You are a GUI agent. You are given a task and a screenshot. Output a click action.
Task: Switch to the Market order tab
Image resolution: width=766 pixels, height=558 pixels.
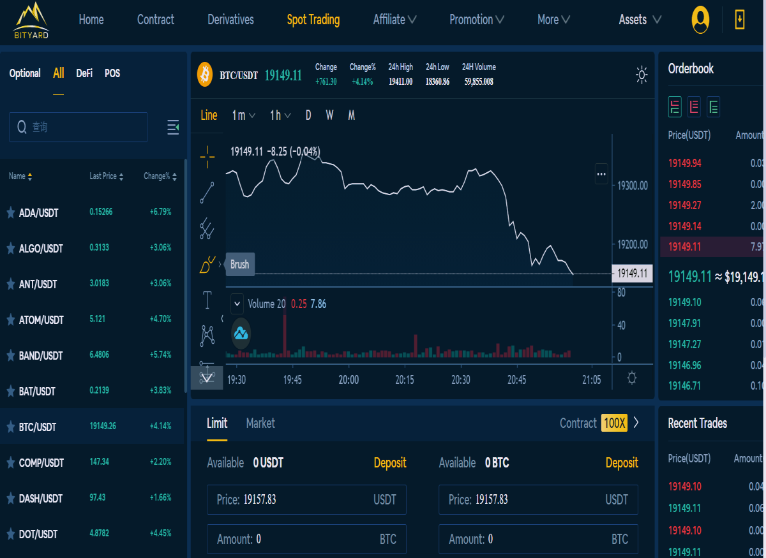[260, 423]
